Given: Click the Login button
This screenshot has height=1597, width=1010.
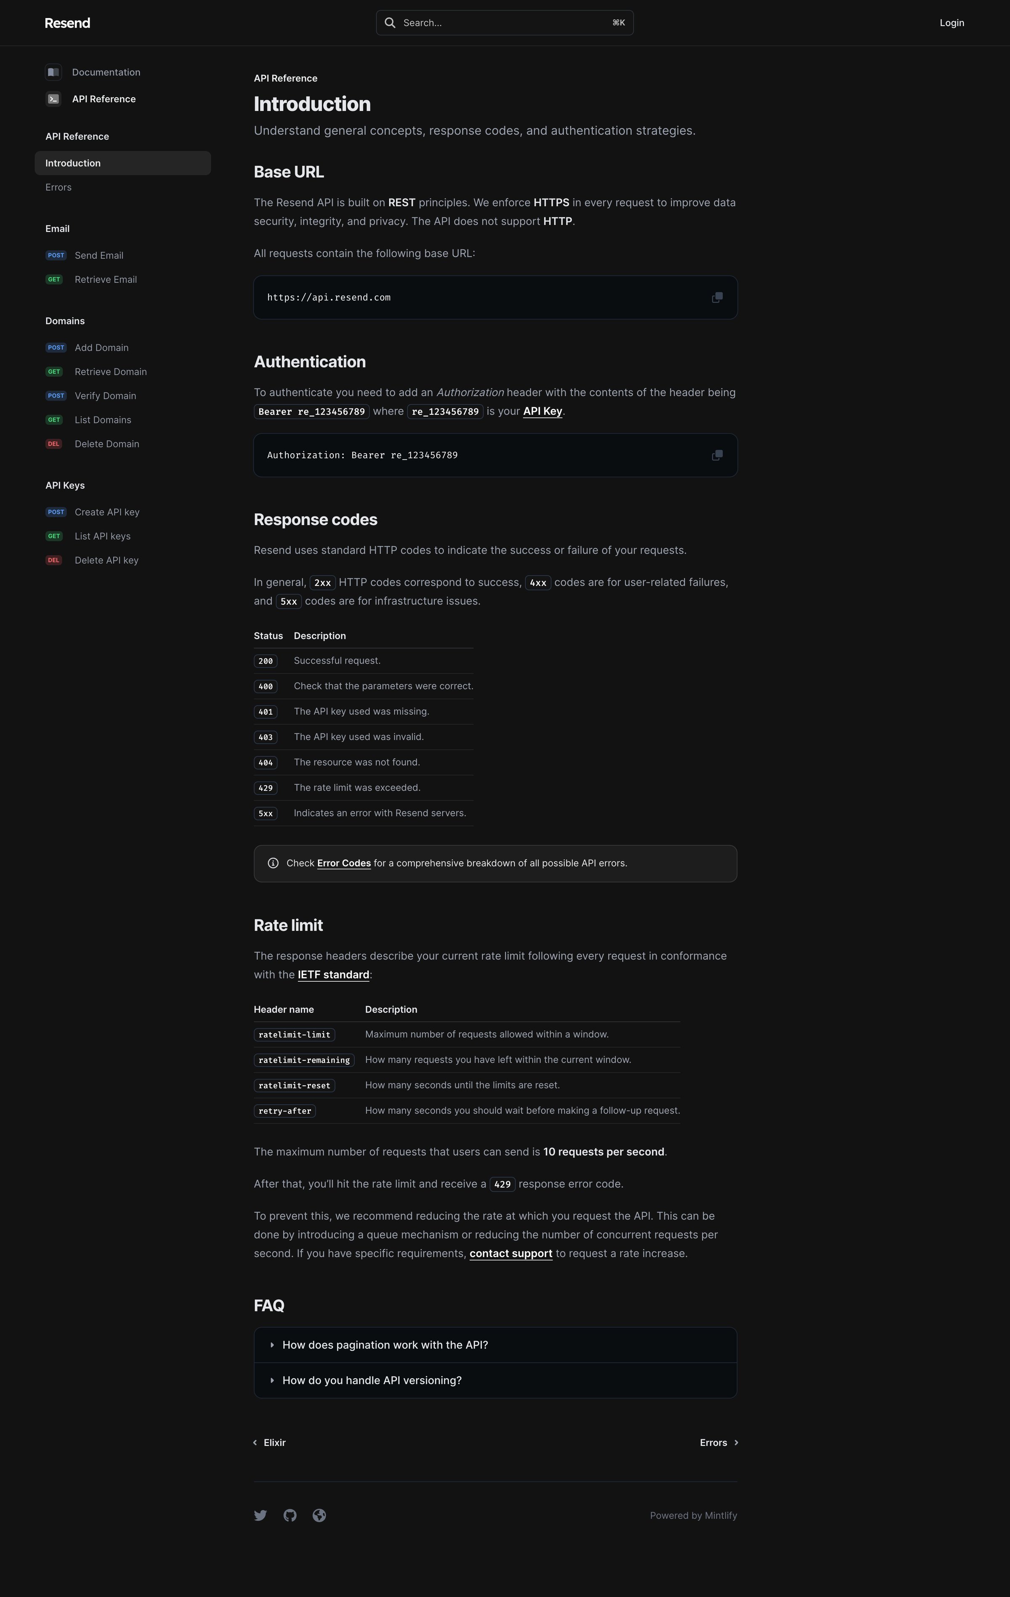Looking at the screenshot, I should point(952,23).
